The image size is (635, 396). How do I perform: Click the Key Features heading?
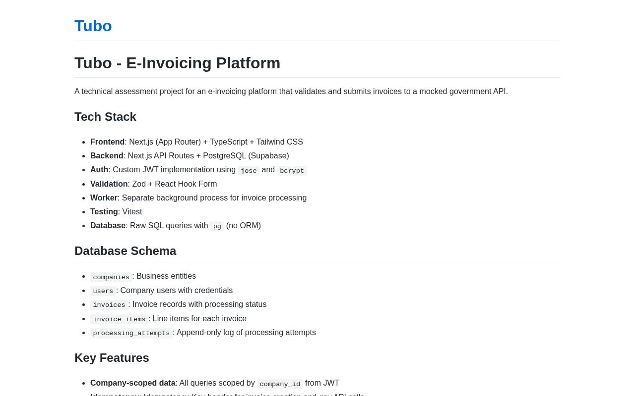[112, 358]
